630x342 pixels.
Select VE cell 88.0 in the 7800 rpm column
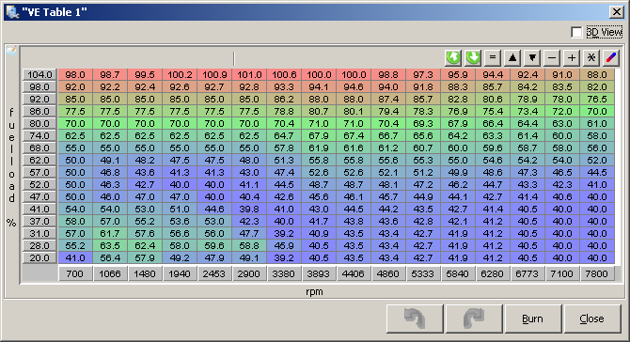point(597,74)
